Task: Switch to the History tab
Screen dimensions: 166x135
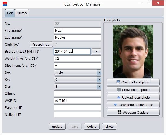Action: click(22, 13)
